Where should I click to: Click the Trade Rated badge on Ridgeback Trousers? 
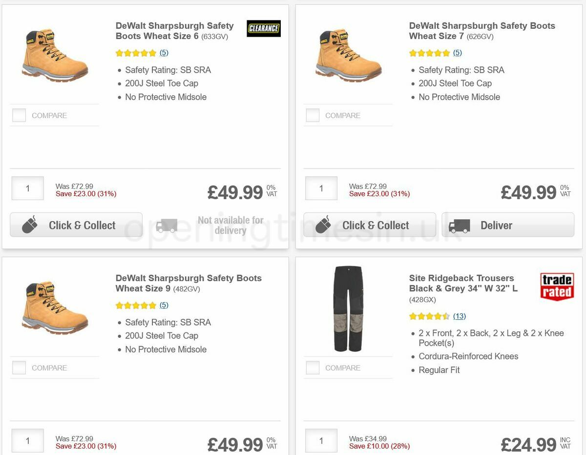click(556, 286)
